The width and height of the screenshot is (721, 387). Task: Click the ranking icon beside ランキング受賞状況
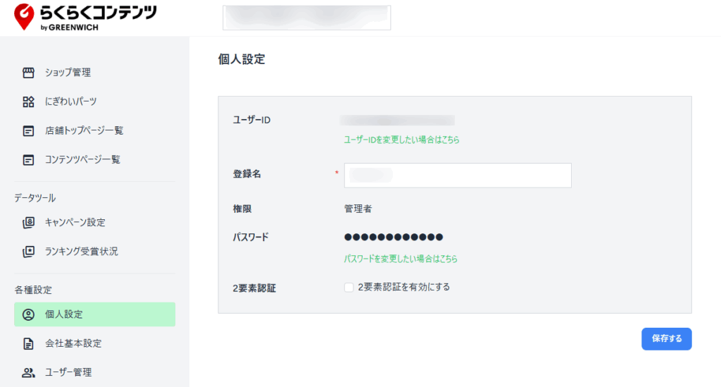28,252
